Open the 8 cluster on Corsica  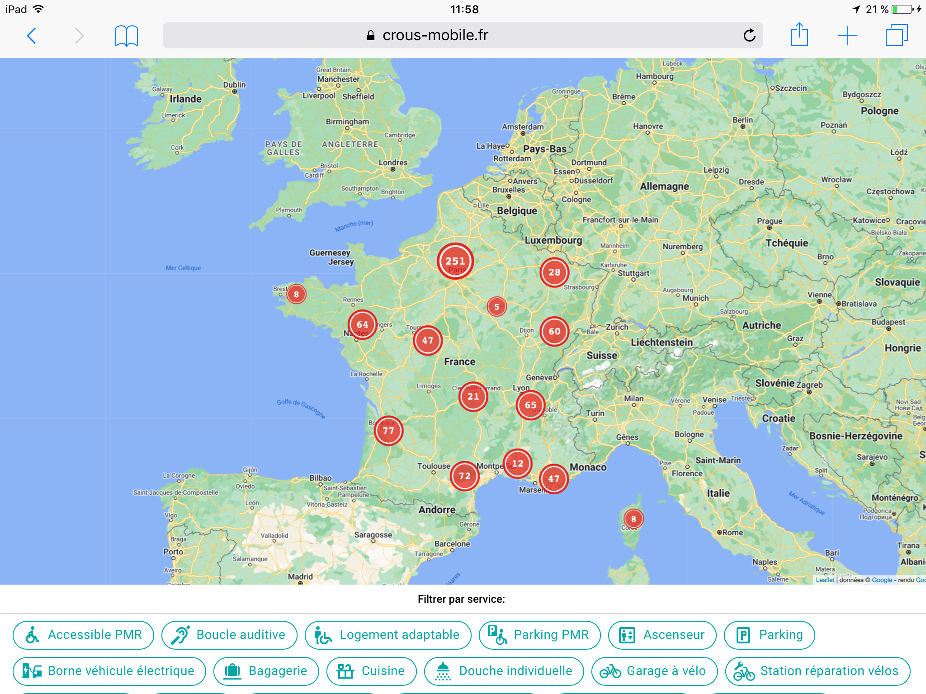pos(633,519)
